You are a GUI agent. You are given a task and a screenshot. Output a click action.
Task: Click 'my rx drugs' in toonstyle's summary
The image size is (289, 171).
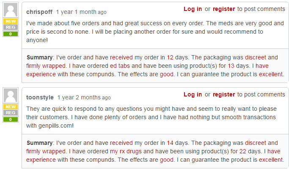[126, 151]
